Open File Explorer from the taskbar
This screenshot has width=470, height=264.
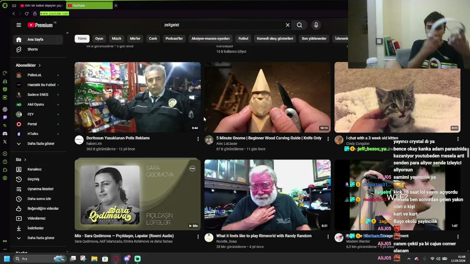click(94, 259)
